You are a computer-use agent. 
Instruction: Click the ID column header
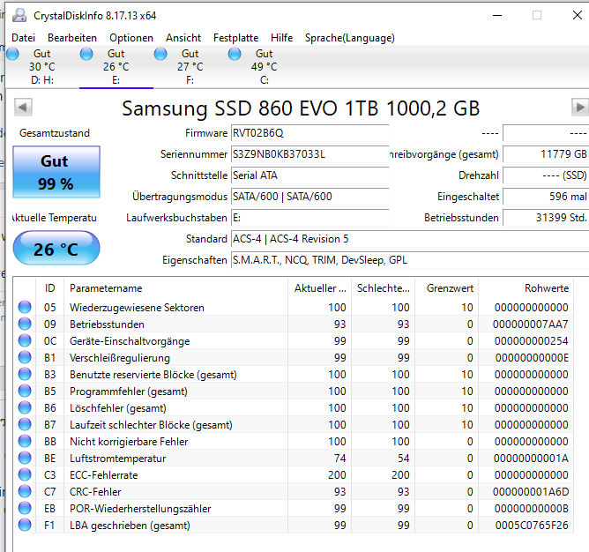[x=49, y=288]
